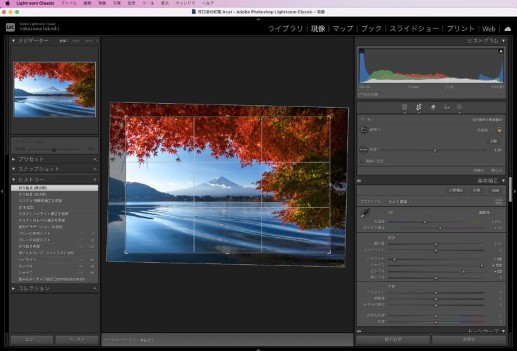Open the Red Eye correction tool

click(446, 106)
